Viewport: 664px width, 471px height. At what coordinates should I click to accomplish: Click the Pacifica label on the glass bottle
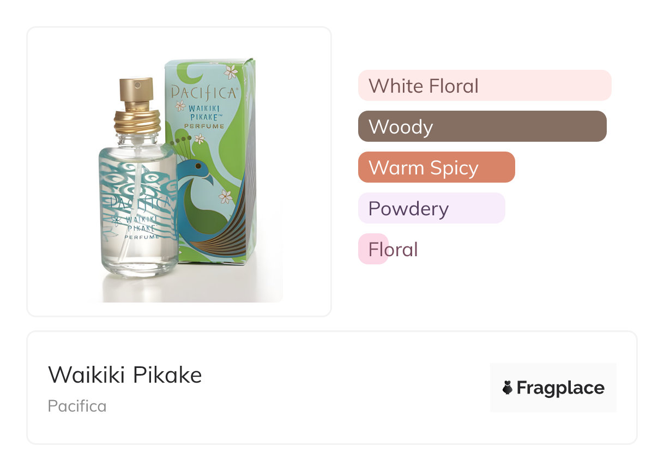coord(139,203)
